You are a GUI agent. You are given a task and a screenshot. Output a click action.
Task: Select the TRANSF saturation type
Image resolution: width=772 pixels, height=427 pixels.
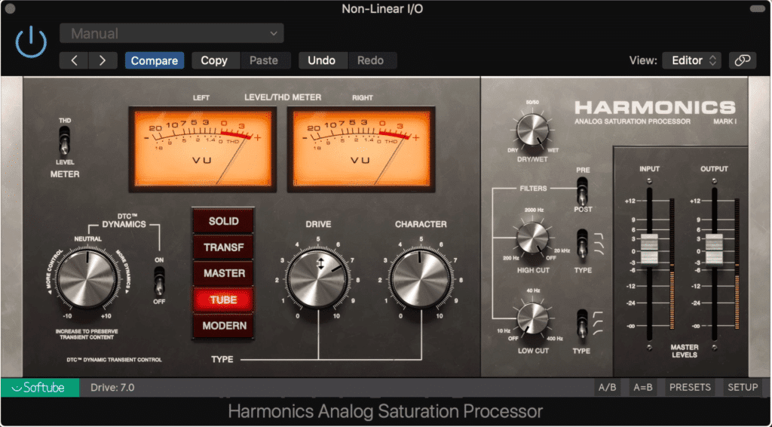[223, 247]
